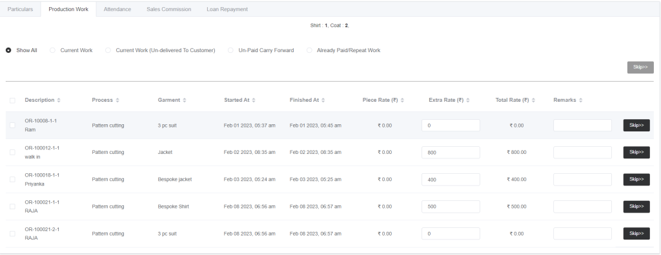Sort by the Description column arrows

59,100
